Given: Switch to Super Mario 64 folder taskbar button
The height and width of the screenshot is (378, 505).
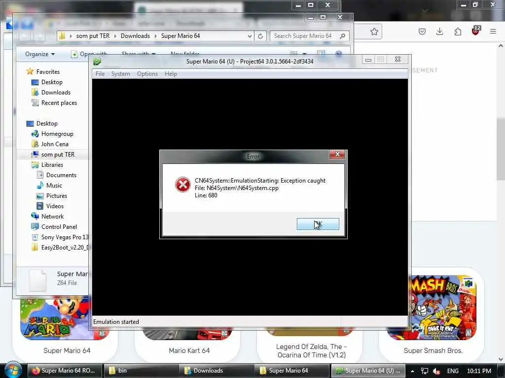Looking at the screenshot, I should (292, 371).
